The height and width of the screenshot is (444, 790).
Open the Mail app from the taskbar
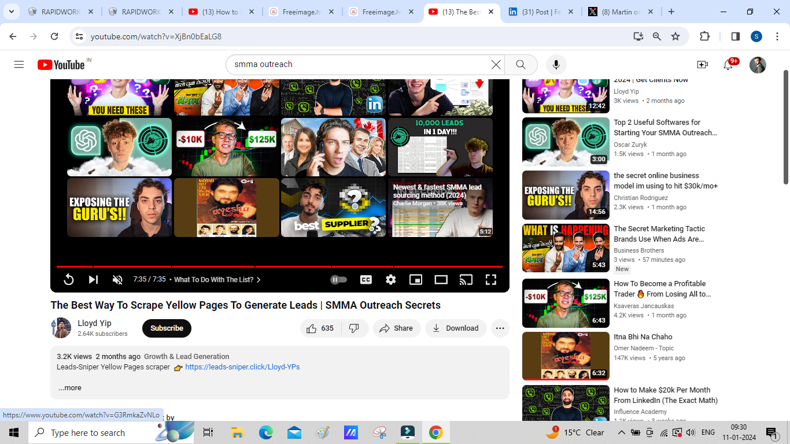[x=294, y=432]
